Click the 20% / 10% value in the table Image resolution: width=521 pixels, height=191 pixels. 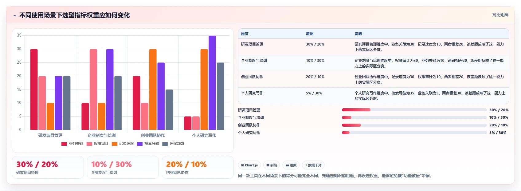coord(315,77)
